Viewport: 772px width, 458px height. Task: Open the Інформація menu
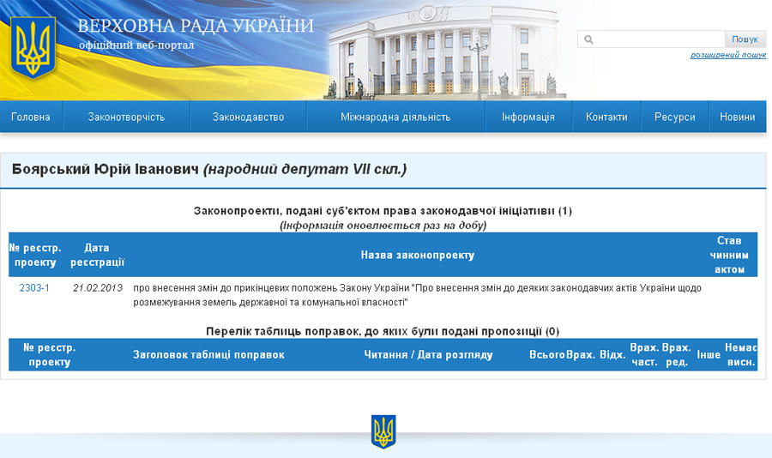(528, 117)
